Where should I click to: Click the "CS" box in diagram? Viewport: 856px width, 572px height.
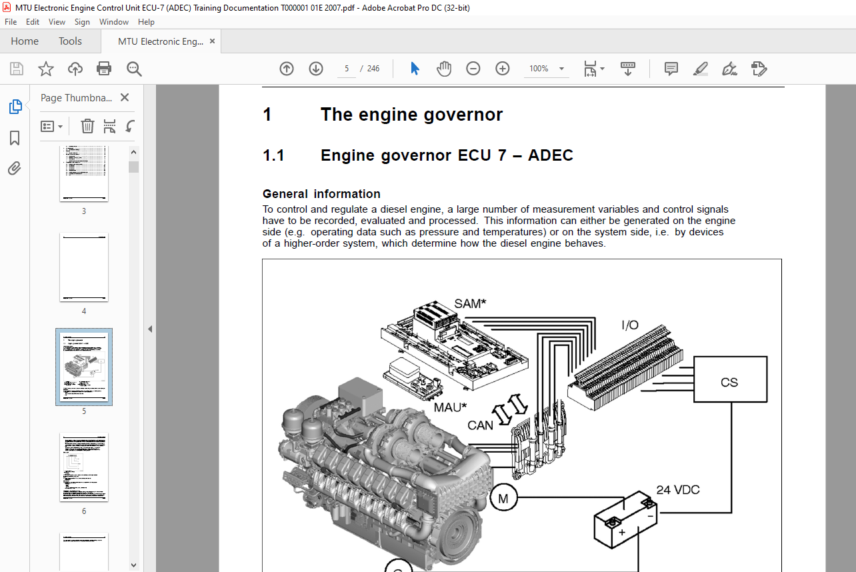pos(730,379)
